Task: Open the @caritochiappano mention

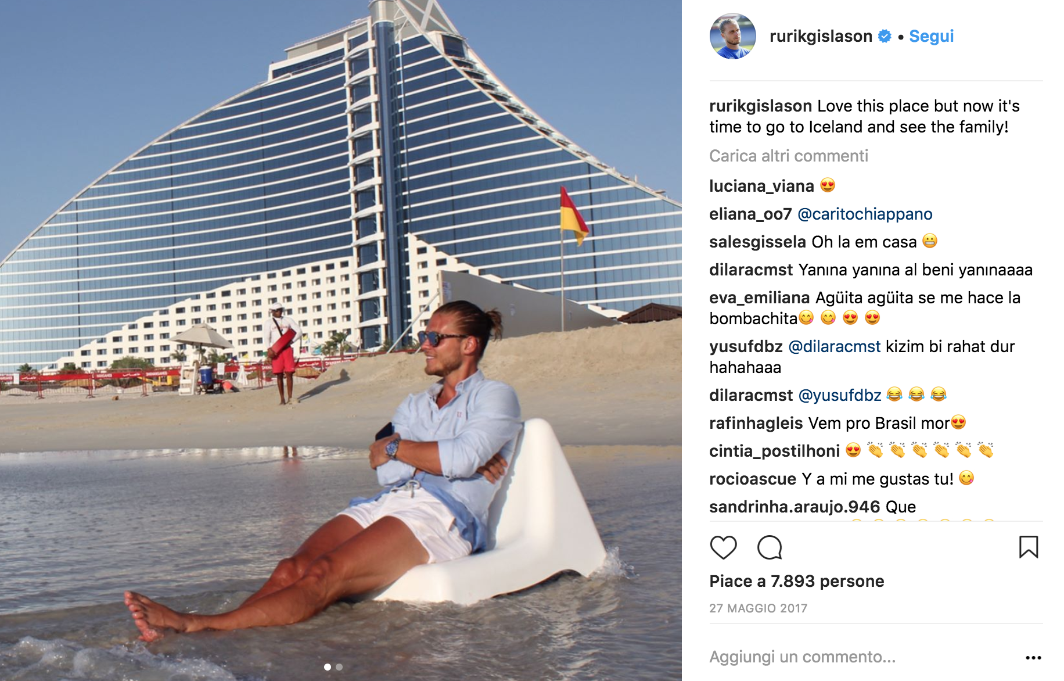Action: 865,214
